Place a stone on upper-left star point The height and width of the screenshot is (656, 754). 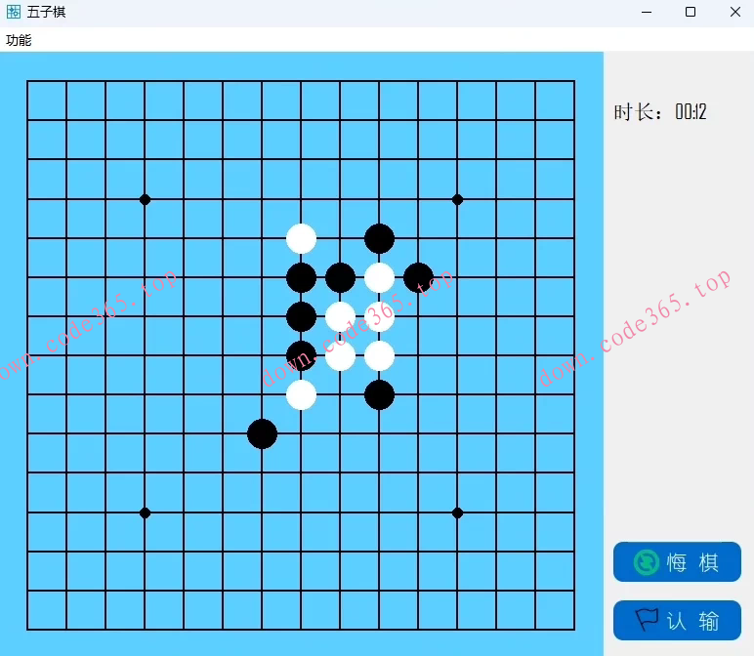pos(145,199)
